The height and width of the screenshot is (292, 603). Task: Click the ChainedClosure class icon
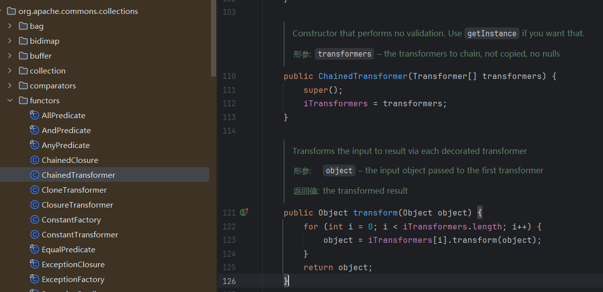pos(35,160)
